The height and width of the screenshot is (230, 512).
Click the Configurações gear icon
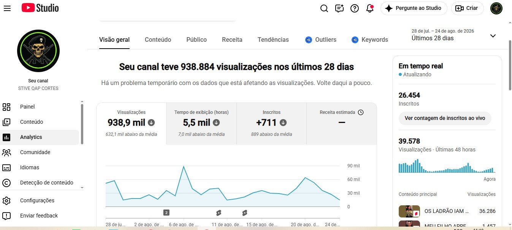coord(6,200)
